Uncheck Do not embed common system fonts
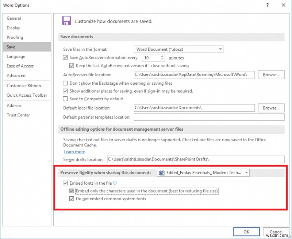Screen dimensions: 292x239 pyautogui.click(x=72, y=198)
